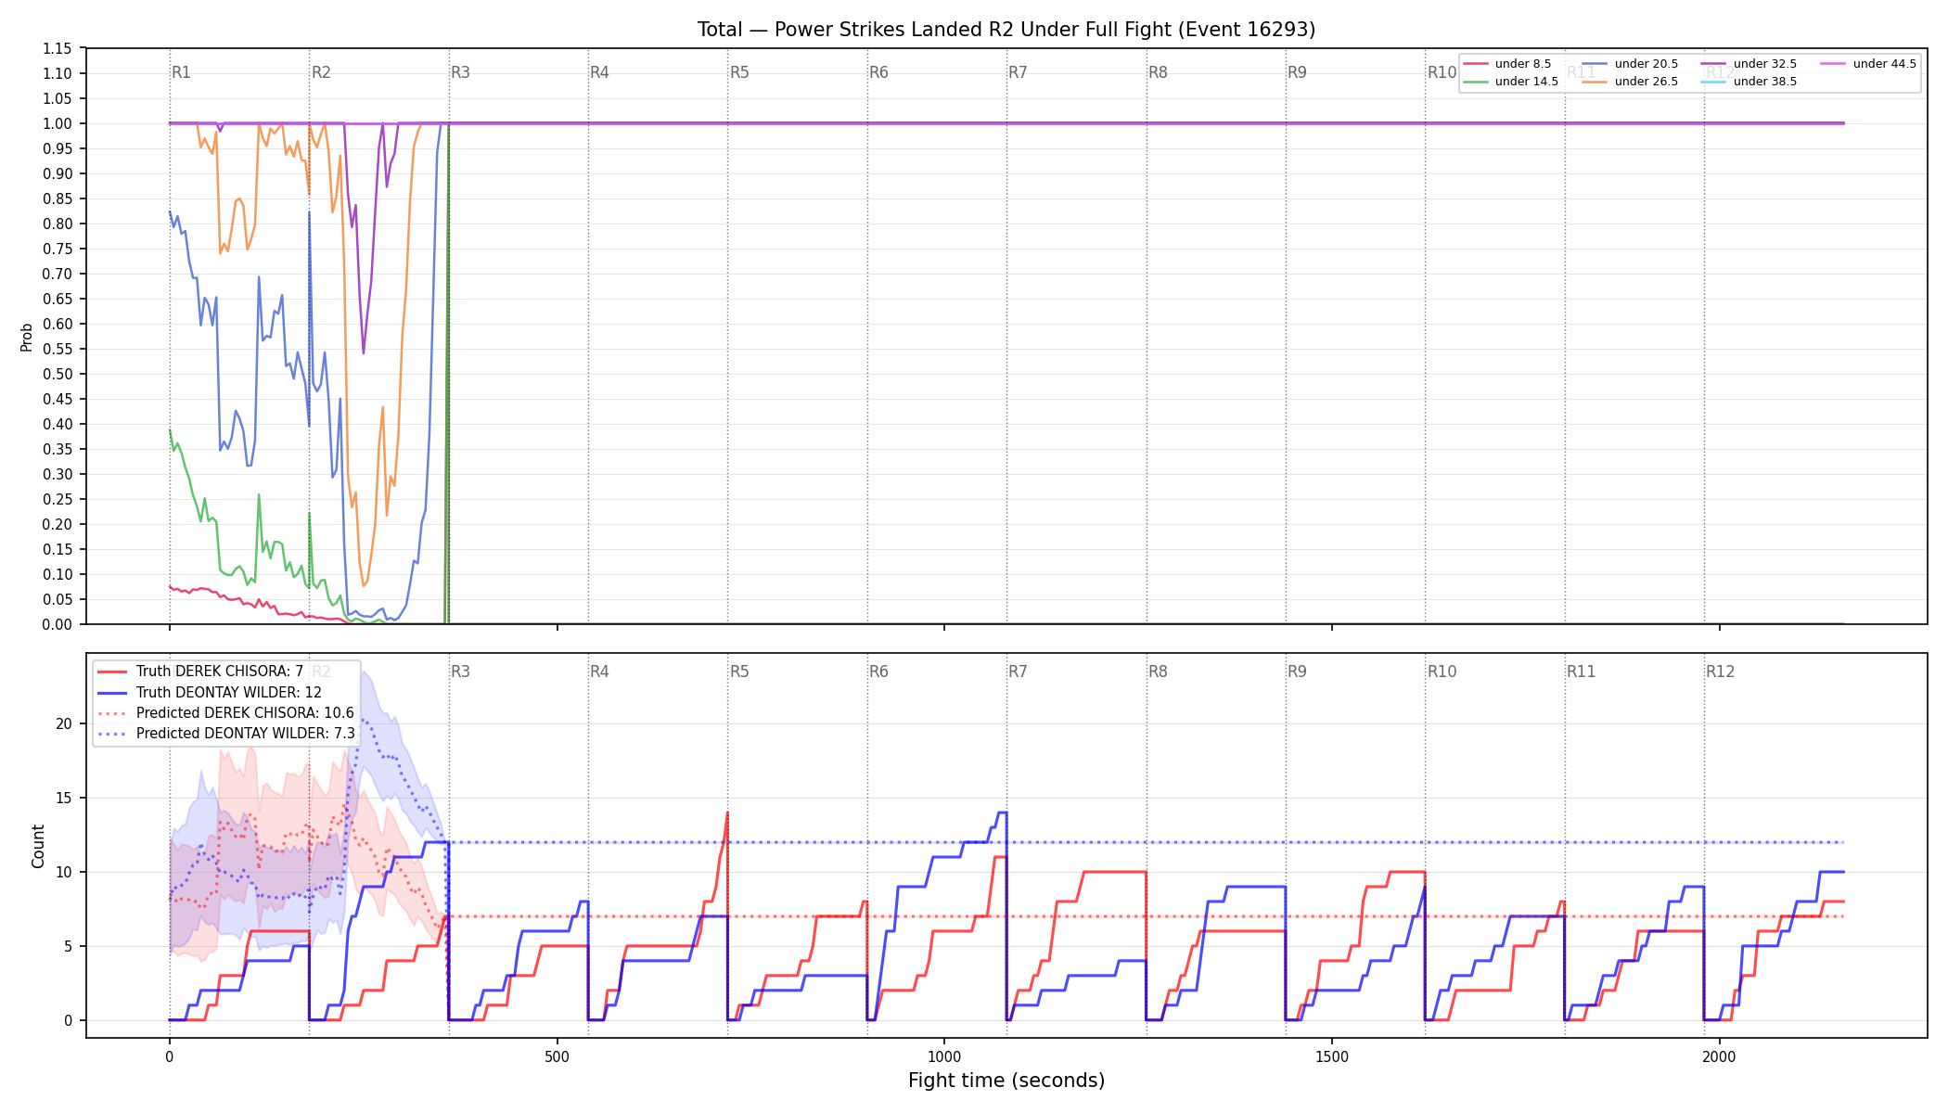Click the 2000 x-axis tick label
The width and height of the screenshot is (1948, 1113).
tap(1720, 1056)
